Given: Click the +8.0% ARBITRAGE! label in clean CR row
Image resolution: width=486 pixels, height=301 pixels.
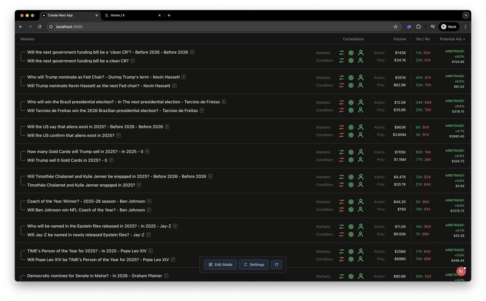Looking at the screenshot, I should pos(455,54).
